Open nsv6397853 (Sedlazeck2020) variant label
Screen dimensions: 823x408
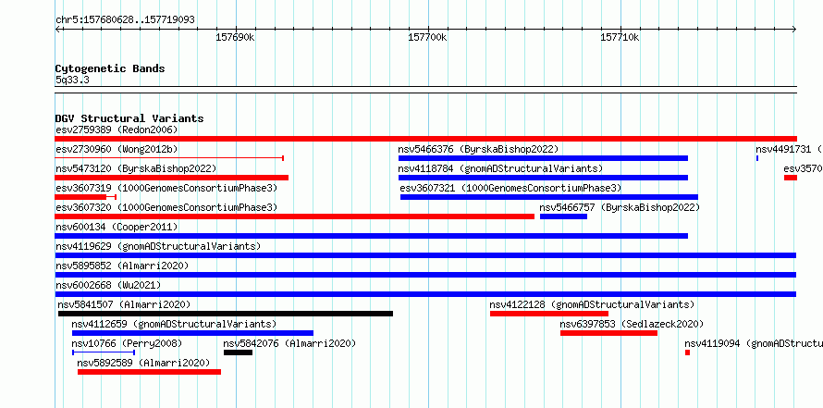coord(632,324)
